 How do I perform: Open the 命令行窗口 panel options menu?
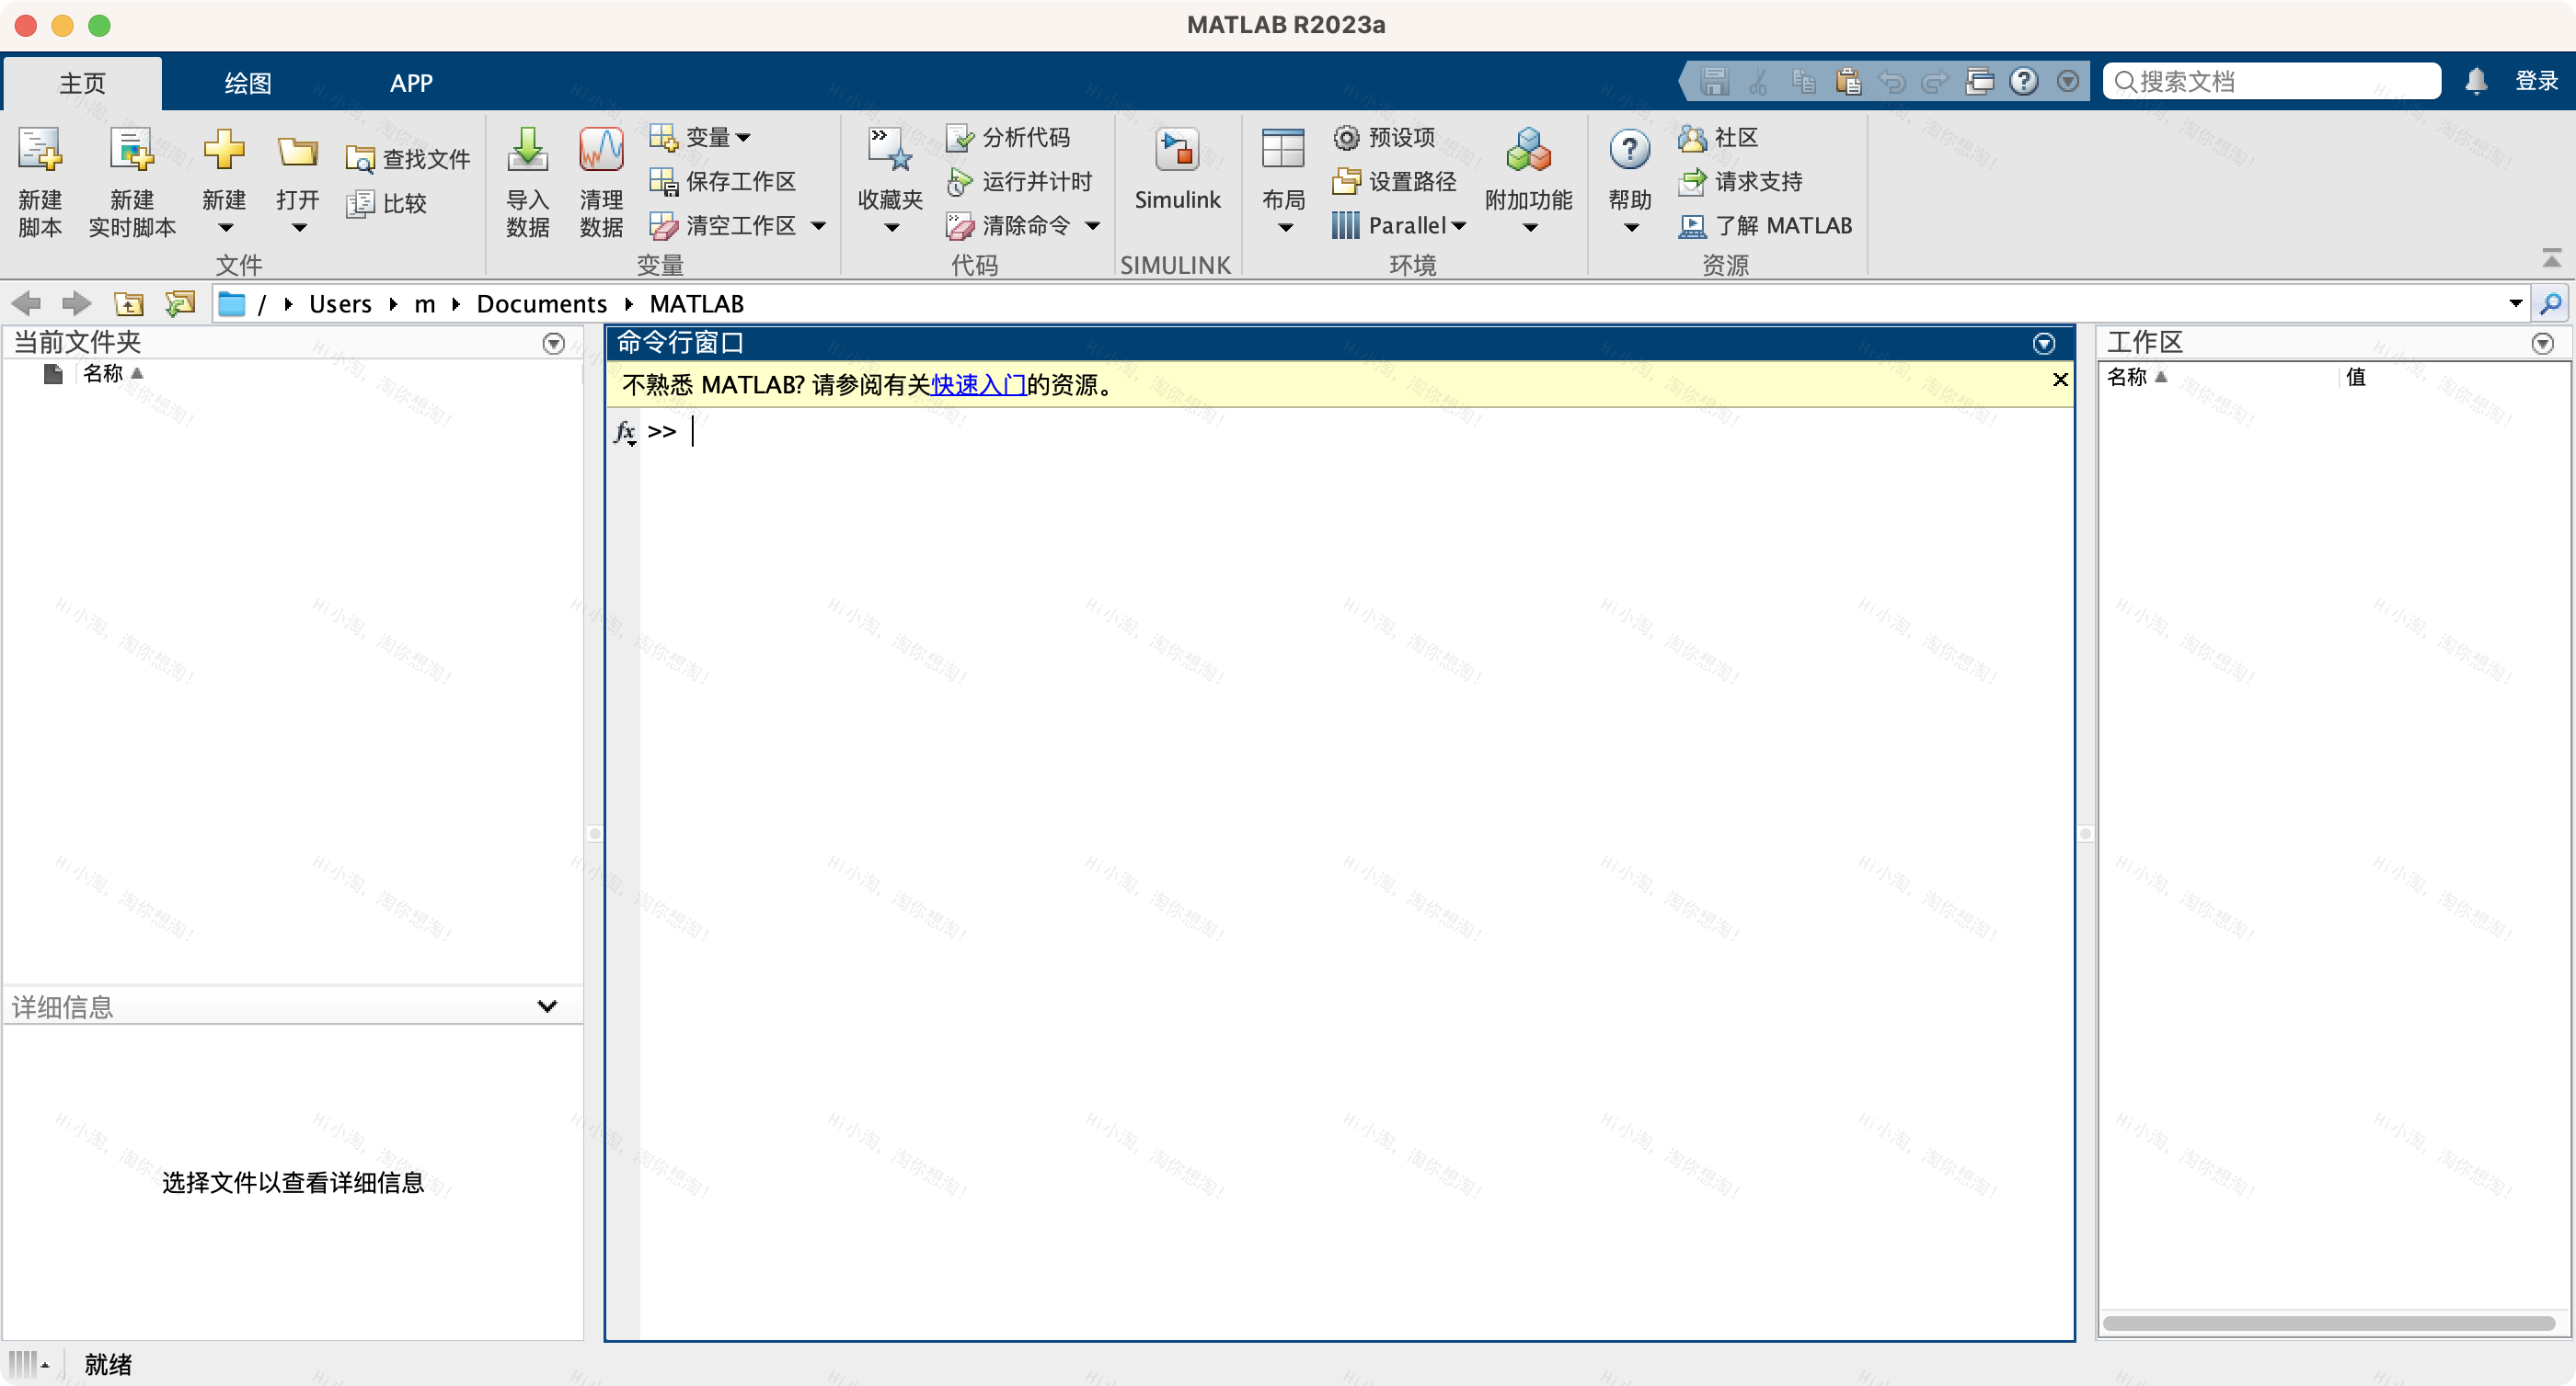click(2043, 344)
